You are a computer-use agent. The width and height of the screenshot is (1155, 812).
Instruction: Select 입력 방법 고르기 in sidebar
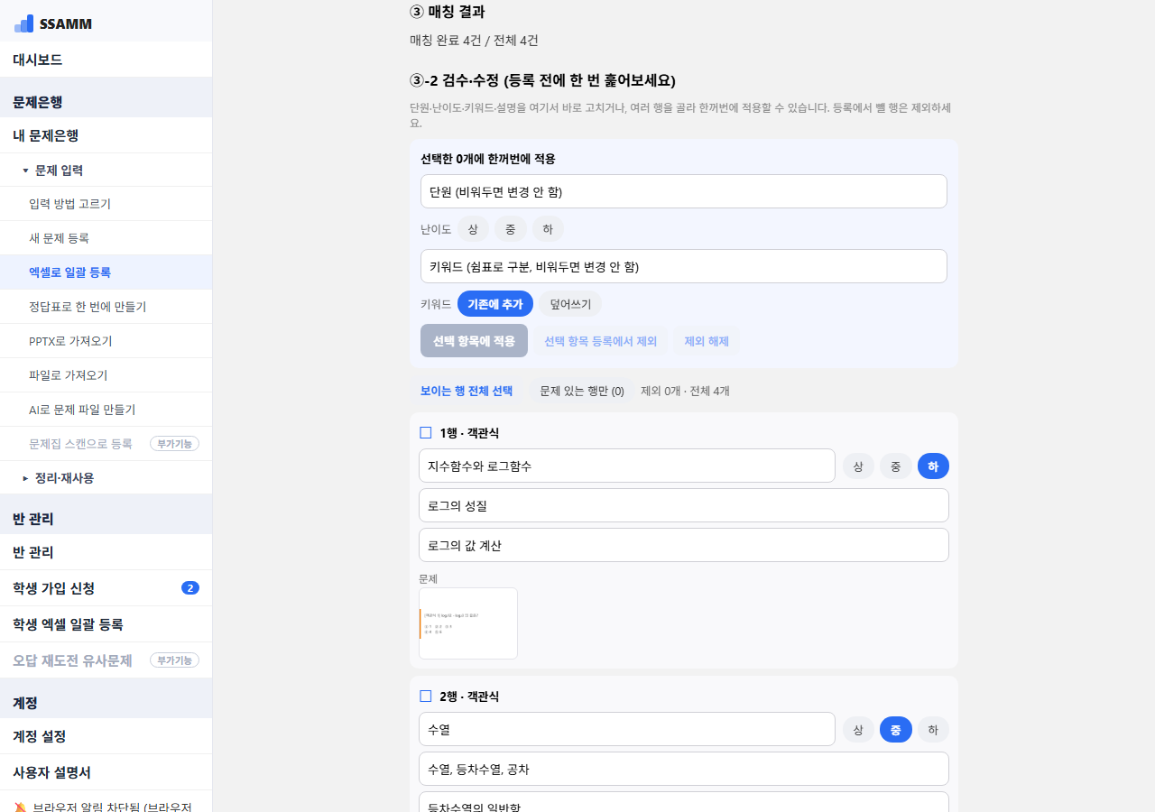pos(106,204)
